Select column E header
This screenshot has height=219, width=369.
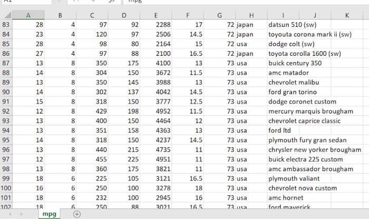coord(156,15)
